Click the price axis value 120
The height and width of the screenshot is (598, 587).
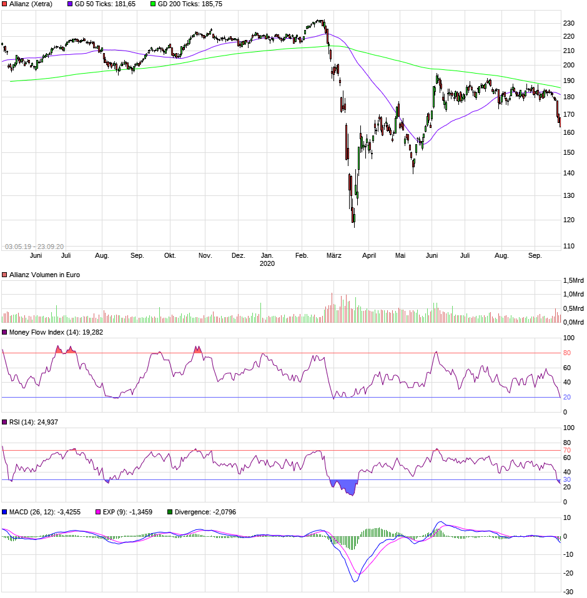(569, 220)
